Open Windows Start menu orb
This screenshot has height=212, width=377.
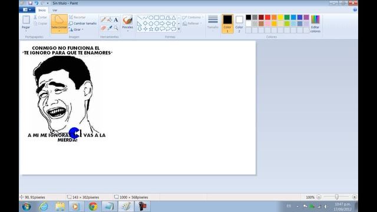27,207
